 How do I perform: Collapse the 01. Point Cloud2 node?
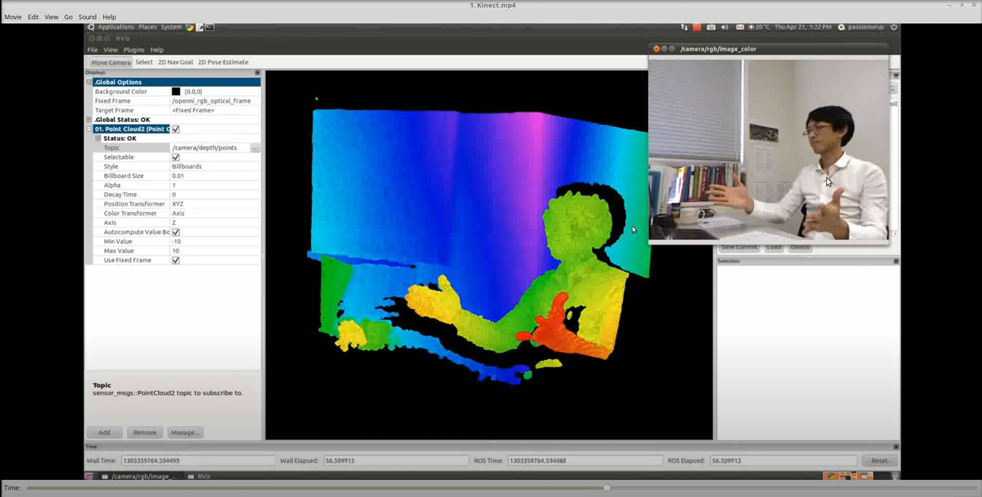point(89,129)
